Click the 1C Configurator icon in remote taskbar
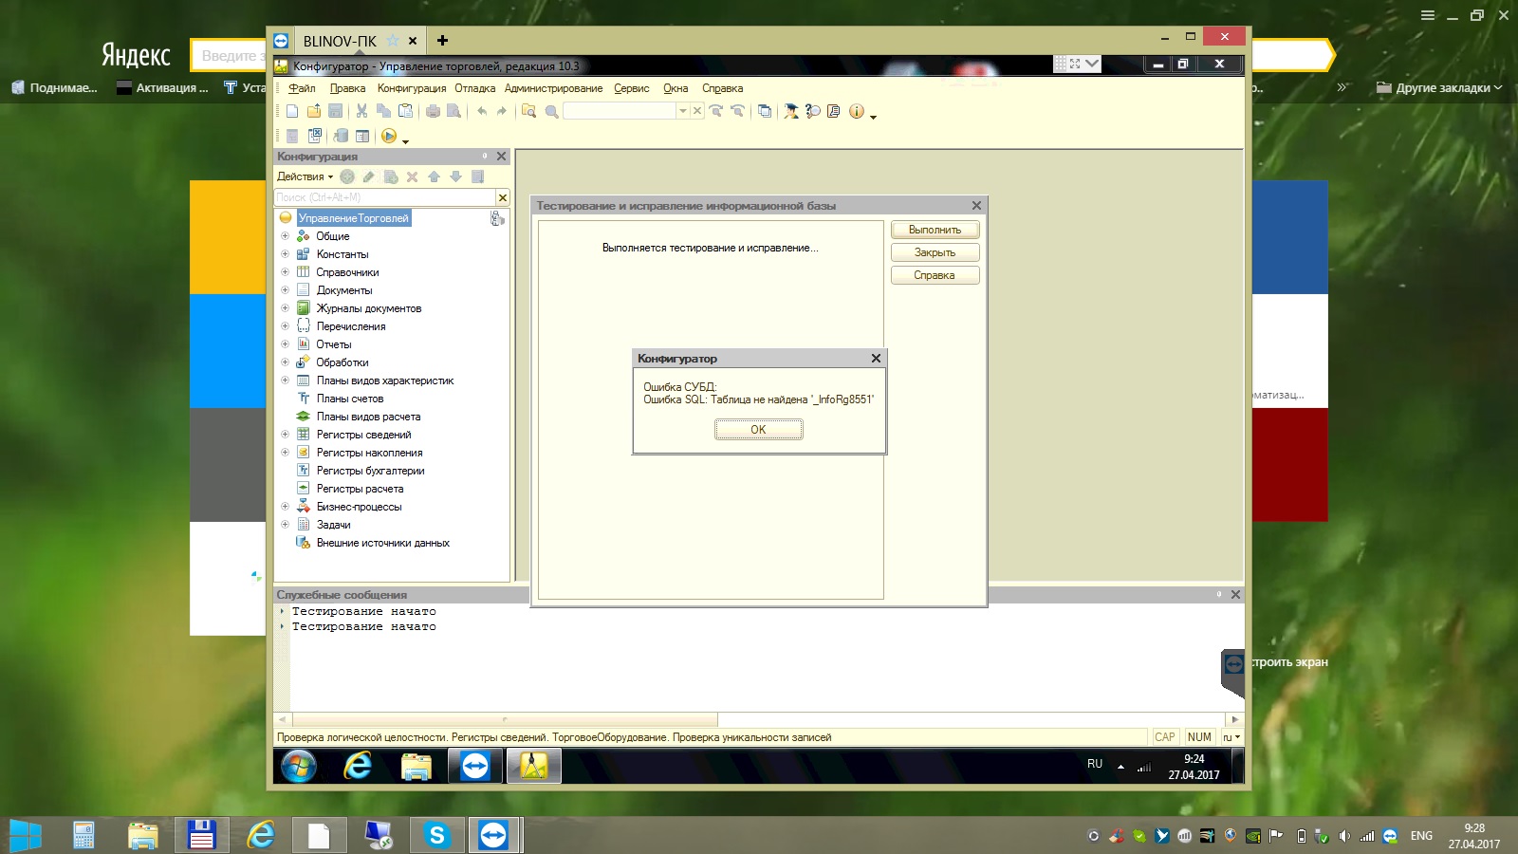 [533, 766]
